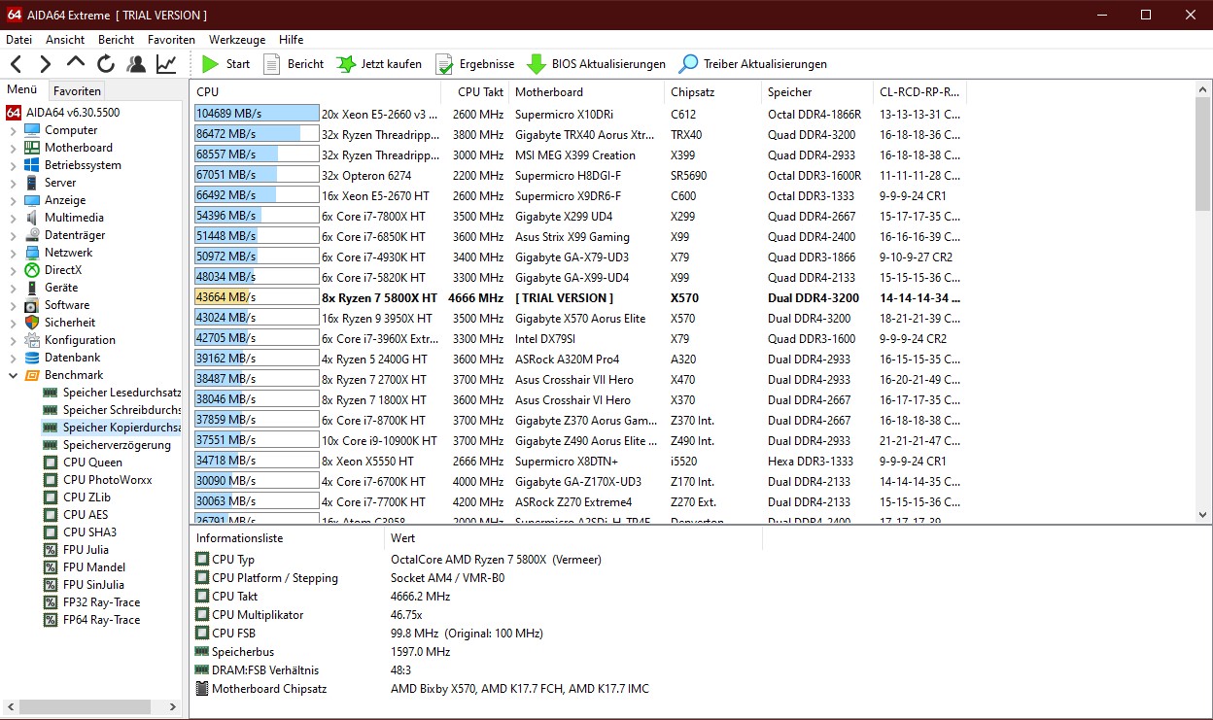Open the Datei menu
This screenshot has height=720, width=1213.
[18, 40]
